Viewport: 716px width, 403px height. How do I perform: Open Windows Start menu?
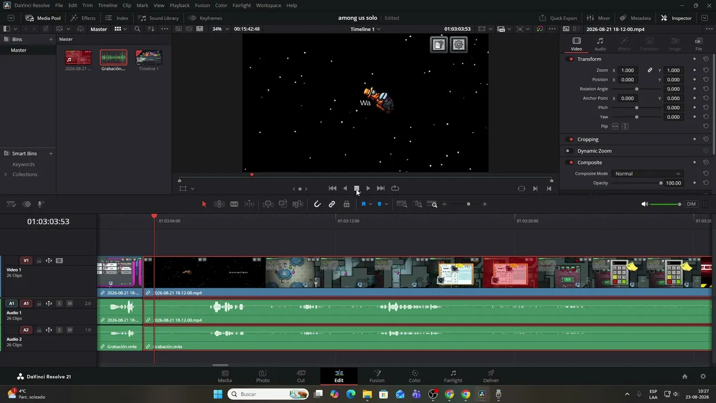point(218,394)
